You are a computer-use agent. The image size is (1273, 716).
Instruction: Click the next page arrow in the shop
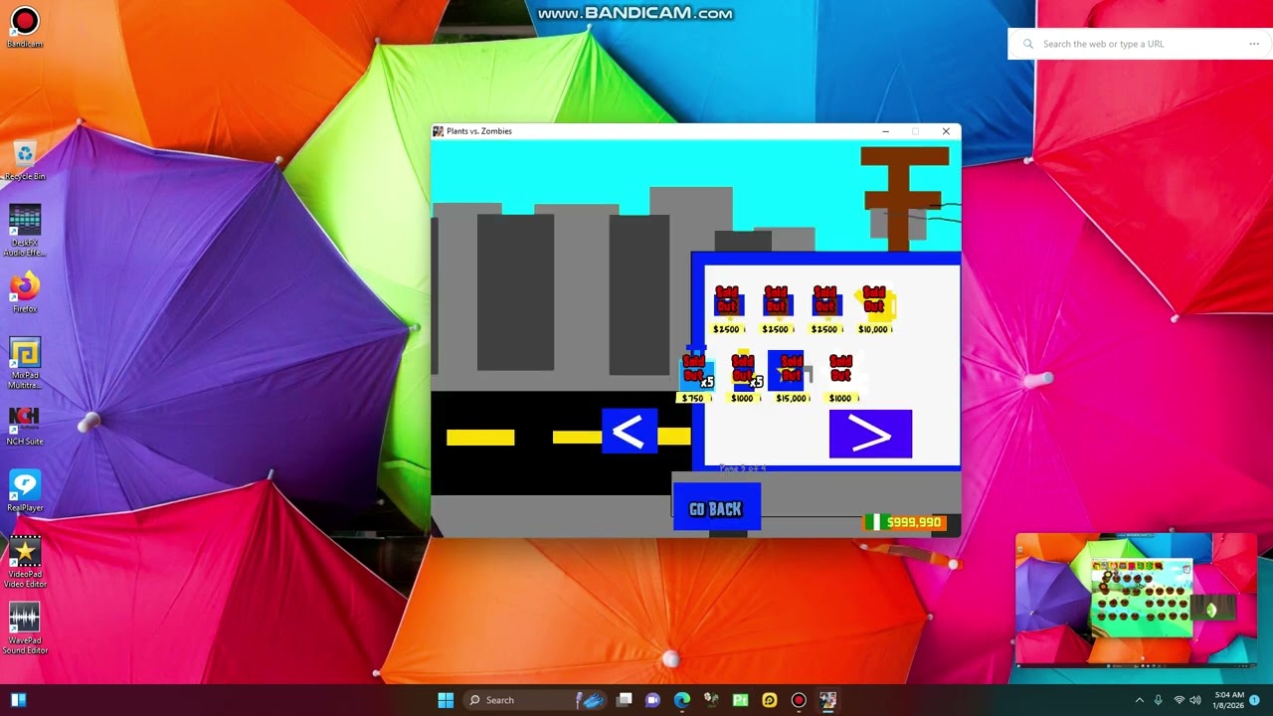[870, 435]
